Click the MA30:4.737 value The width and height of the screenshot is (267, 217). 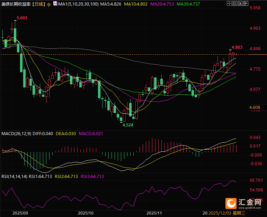click(188, 4)
